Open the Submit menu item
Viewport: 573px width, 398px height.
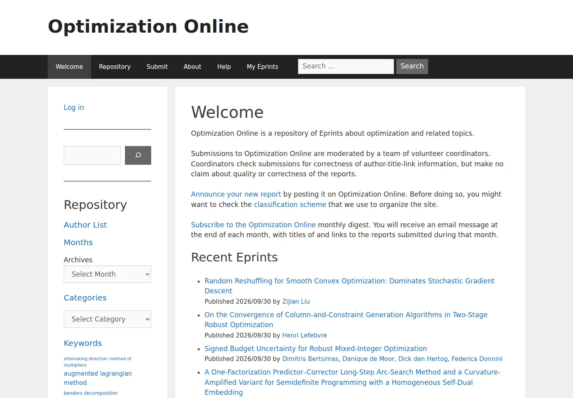pyautogui.click(x=157, y=67)
